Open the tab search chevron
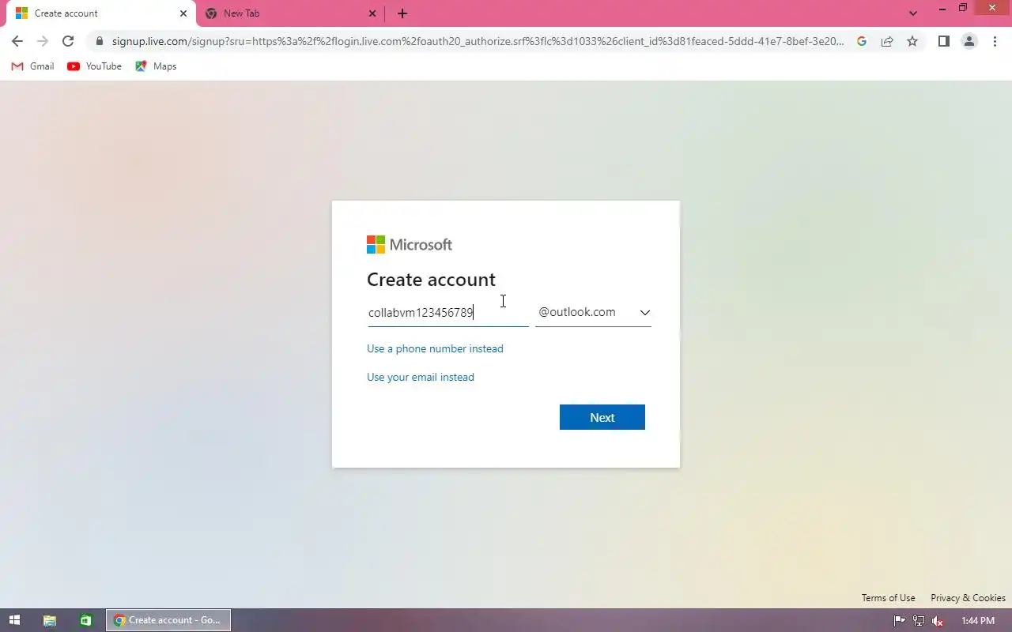Screen dimensions: 1012x632 click(913, 13)
